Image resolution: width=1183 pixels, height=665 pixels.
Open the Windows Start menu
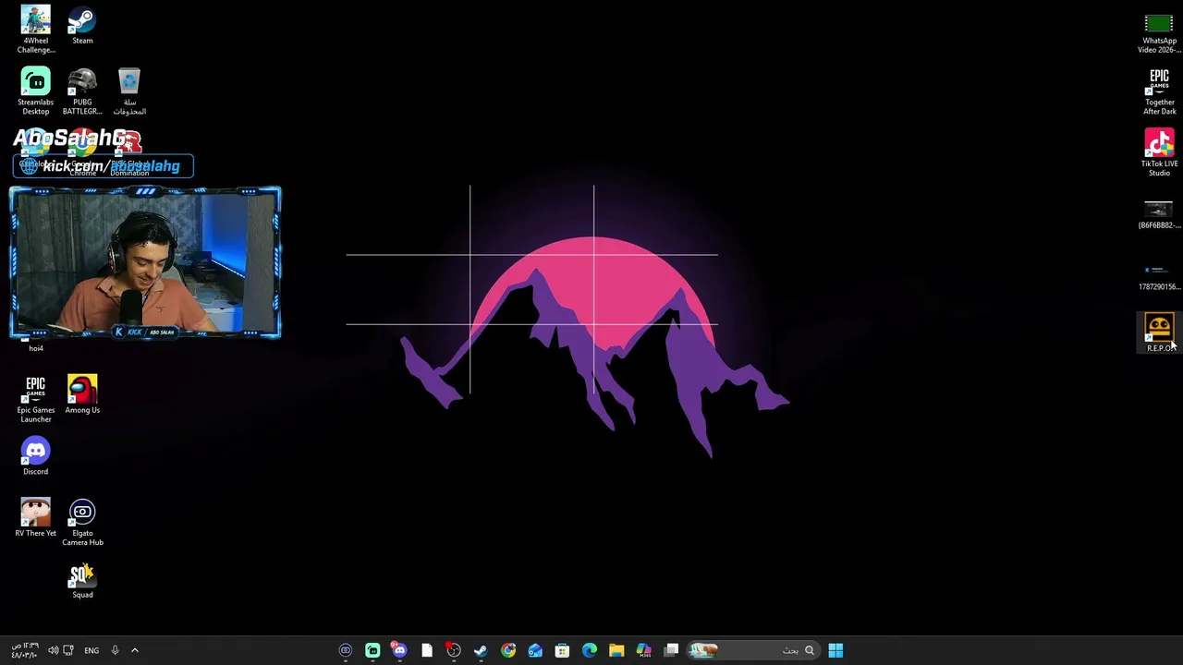pos(835,650)
